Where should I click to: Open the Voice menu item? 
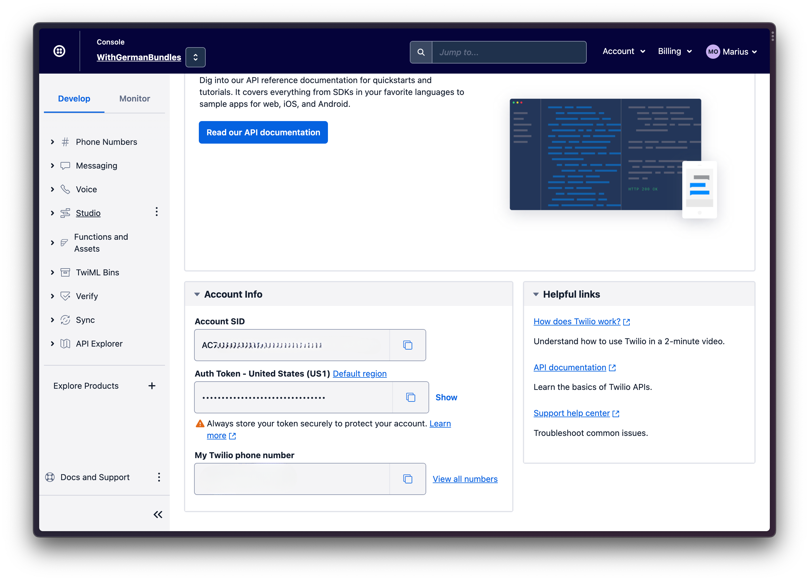[x=86, y=189]
